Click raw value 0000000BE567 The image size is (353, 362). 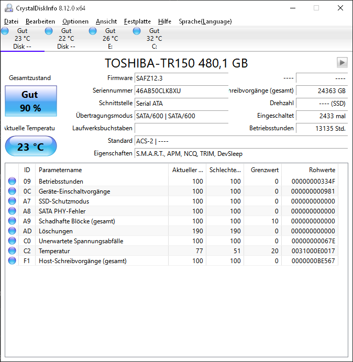(313, 261)
